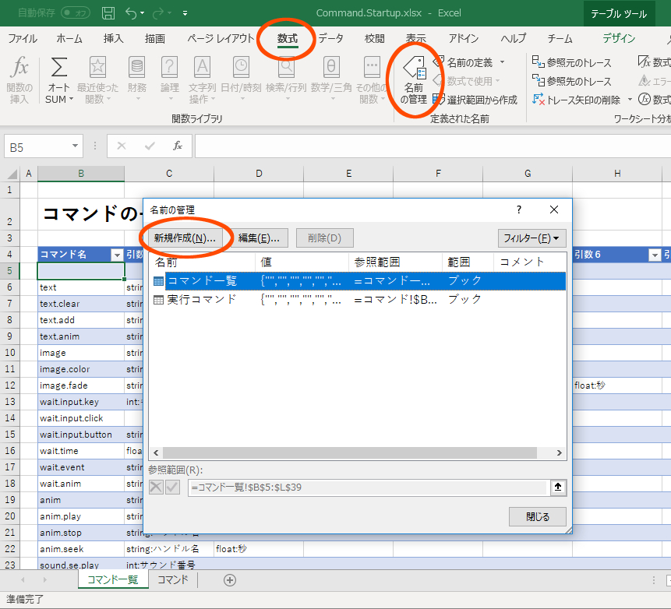
Task: Expand the Remove Arrows dropdown arrow
Action: tap(630, 100)
